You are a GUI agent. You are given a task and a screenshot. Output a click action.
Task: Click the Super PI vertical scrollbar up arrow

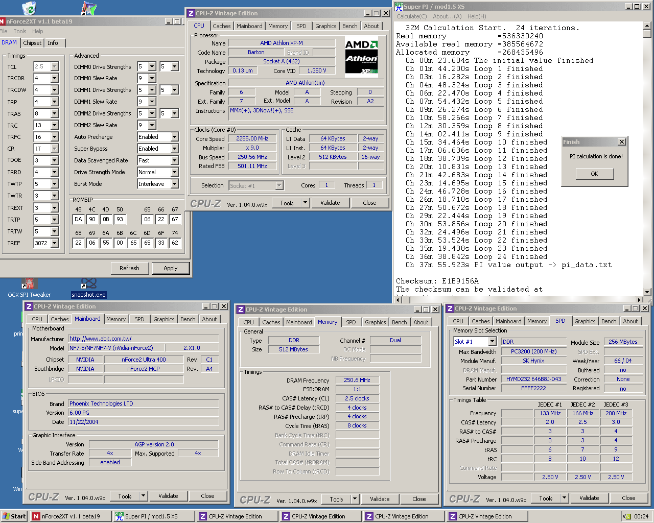(x=647, y=26)
